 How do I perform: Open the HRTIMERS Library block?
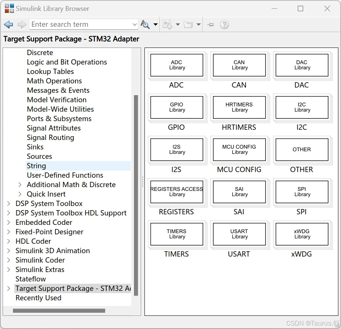239,107
